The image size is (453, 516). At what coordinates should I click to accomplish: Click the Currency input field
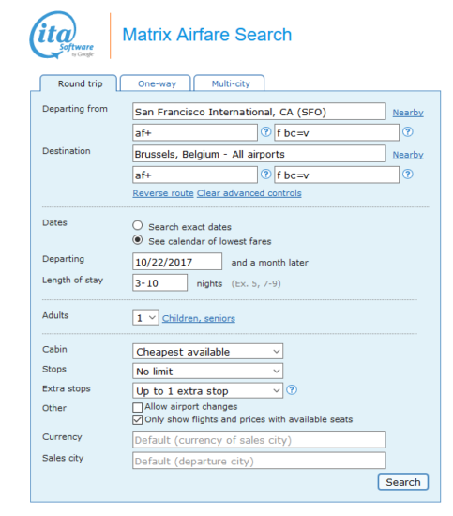tap(259, 440)
